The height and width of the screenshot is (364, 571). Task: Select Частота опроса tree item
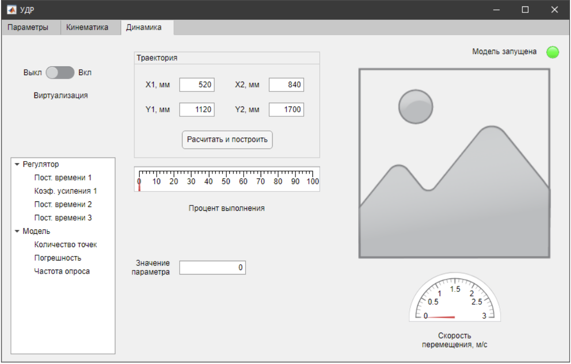point(62,272)
